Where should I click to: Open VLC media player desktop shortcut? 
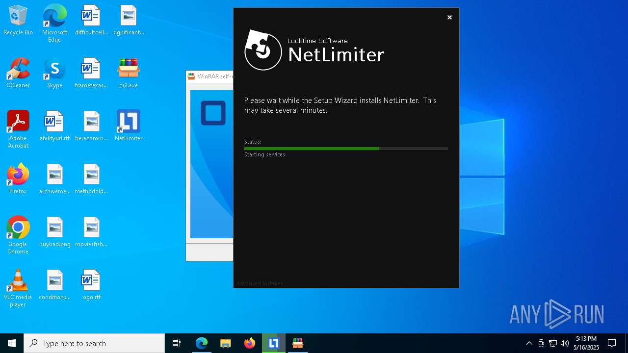point(18,288)
